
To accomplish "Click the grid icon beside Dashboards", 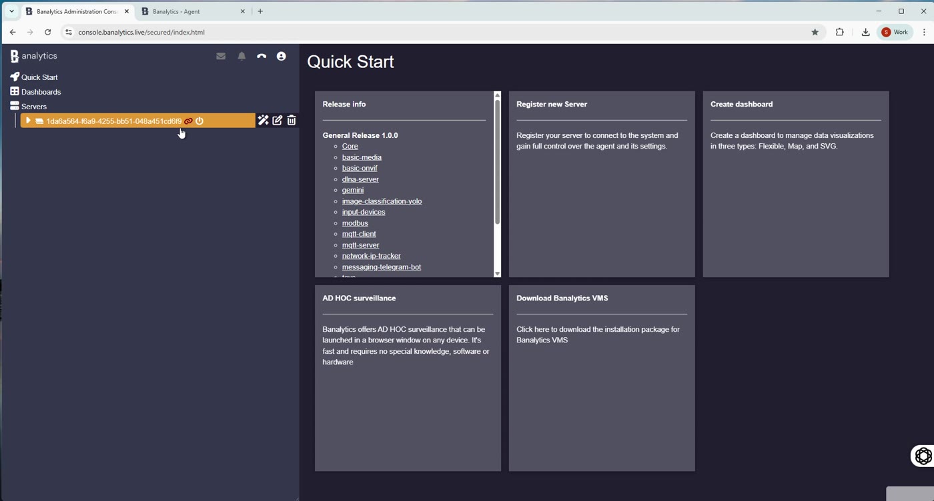I will 15,91.
